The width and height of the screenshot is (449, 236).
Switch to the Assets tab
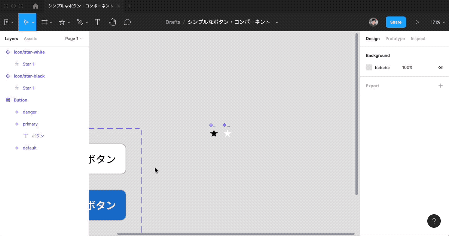pos(30,39)
